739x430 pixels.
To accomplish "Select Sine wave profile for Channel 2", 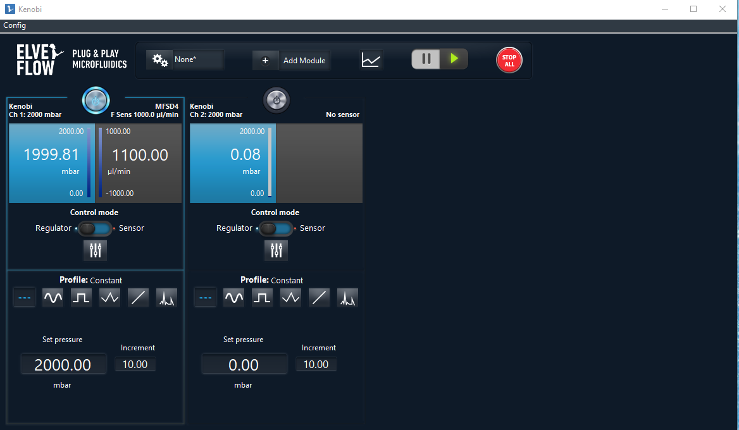I will (x=233, y=298).
